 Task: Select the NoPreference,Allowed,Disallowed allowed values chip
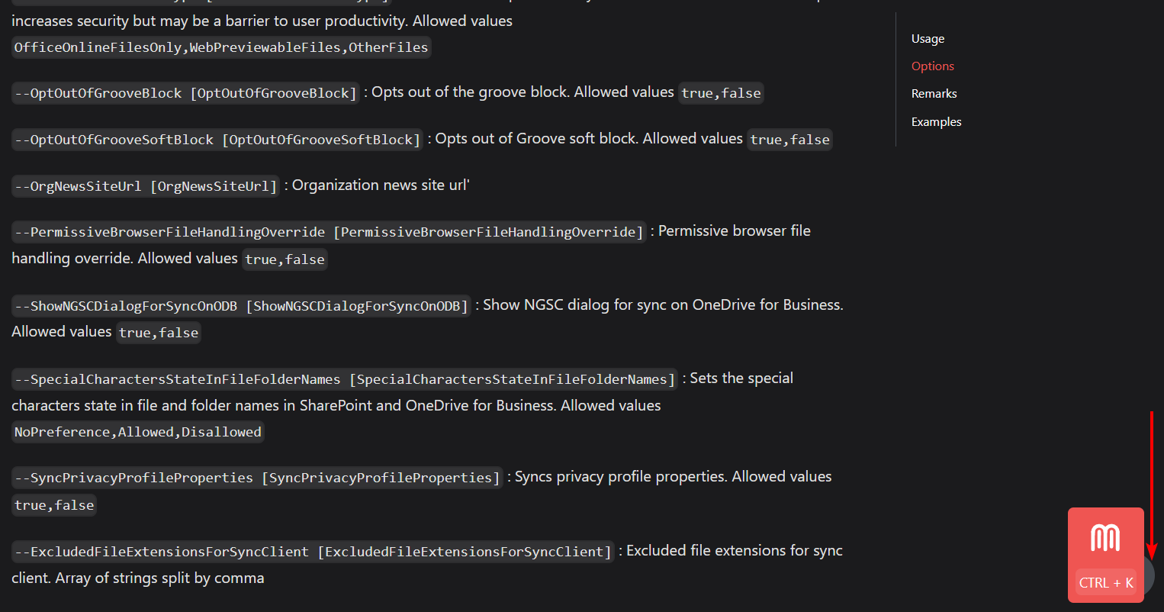coord(137,431)
